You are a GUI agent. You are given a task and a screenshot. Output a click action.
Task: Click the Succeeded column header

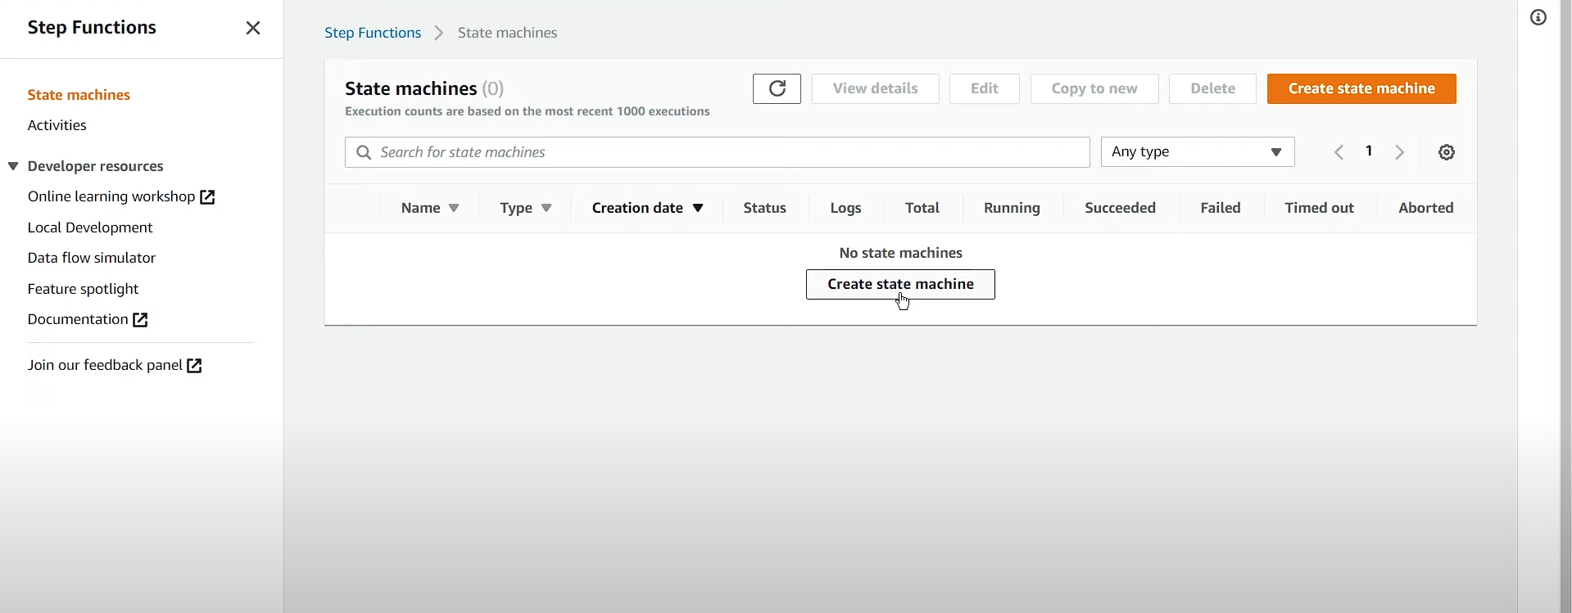[1120, 208]
